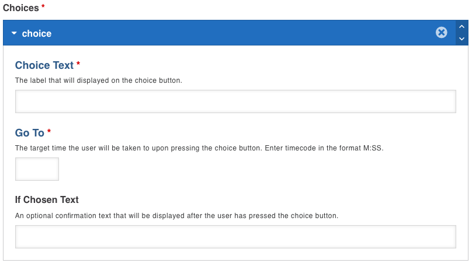The width and height of the screenshot is (472, 263).
Task: Collapse the choice group using the triangle
Action: pos(14,33)
